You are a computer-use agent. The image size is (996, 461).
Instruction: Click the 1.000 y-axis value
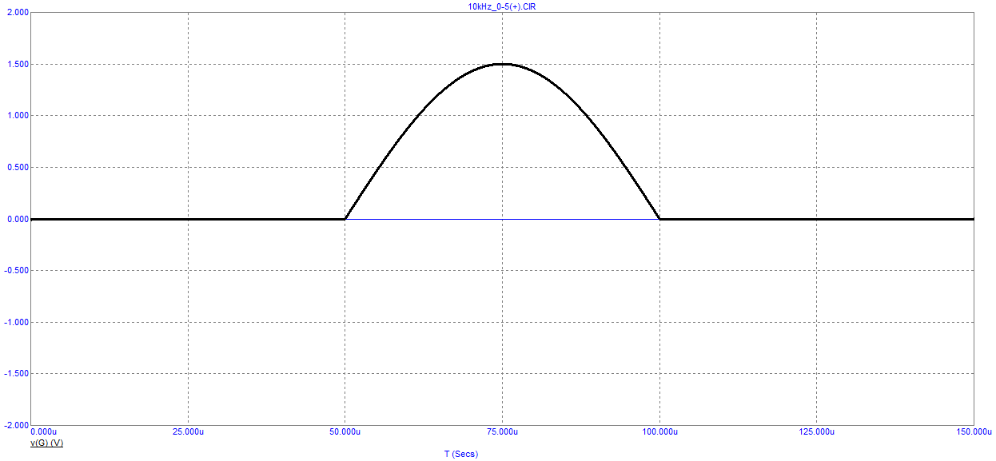click(17, 116)
